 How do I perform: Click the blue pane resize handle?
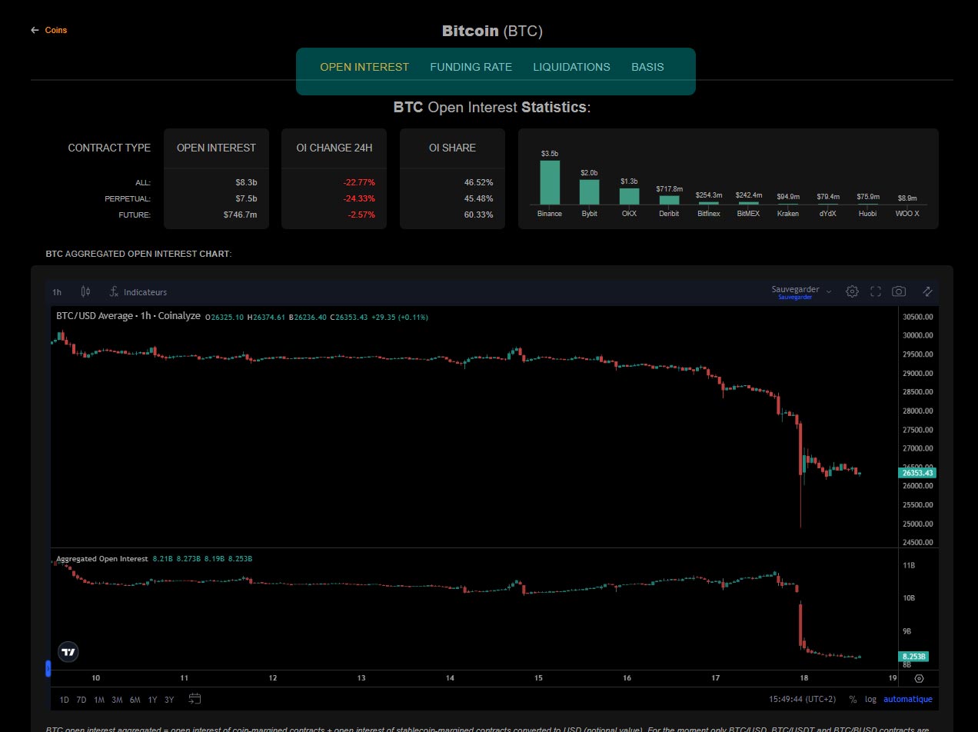click(x=48, y=669)
